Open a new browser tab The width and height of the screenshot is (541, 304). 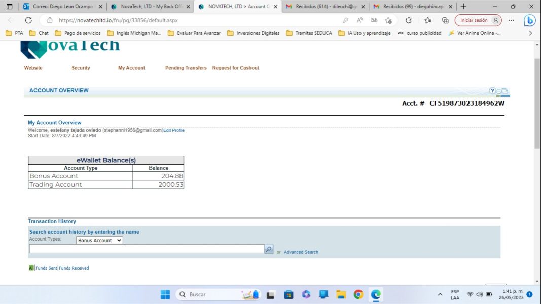click(x=463, y=6)
